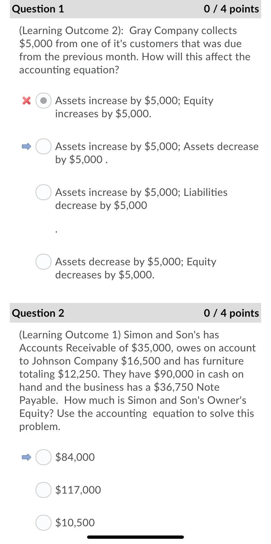Choose the $10,500 radio button
Viewport: 271px width, 544px height.
(x=43, y=522)
